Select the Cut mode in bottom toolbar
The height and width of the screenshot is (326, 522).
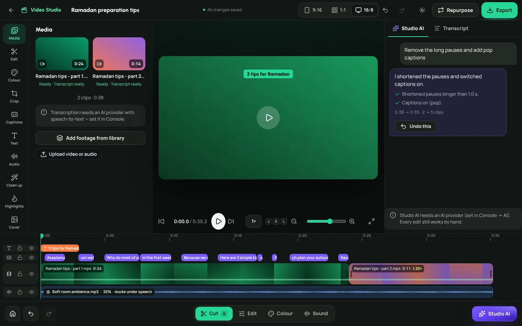(214, 314)
